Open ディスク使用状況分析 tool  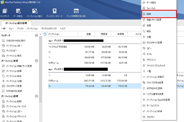(76, 13)
